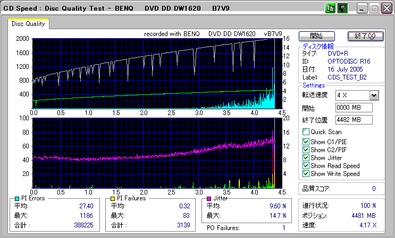Disable Show Jitter checkbox
This screenshot has height=238, width=395.
click(x=306, y=158)
